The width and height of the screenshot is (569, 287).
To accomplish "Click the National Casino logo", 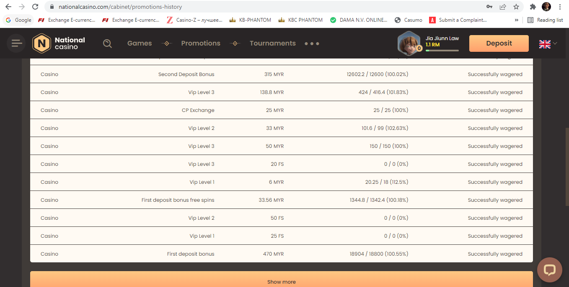I will [x=59, y=43].
